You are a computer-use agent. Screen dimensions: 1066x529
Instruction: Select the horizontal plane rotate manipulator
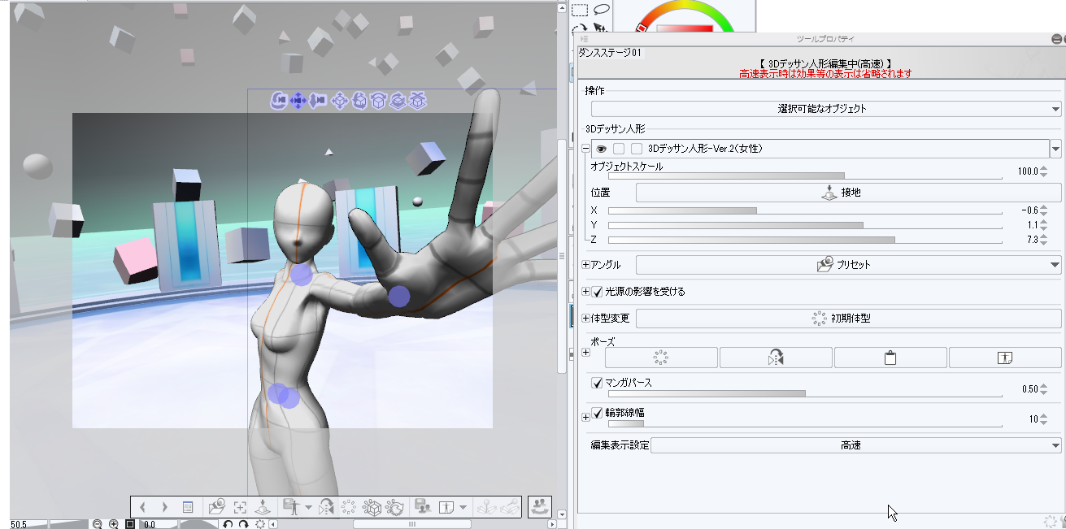(x=378, y=100)
